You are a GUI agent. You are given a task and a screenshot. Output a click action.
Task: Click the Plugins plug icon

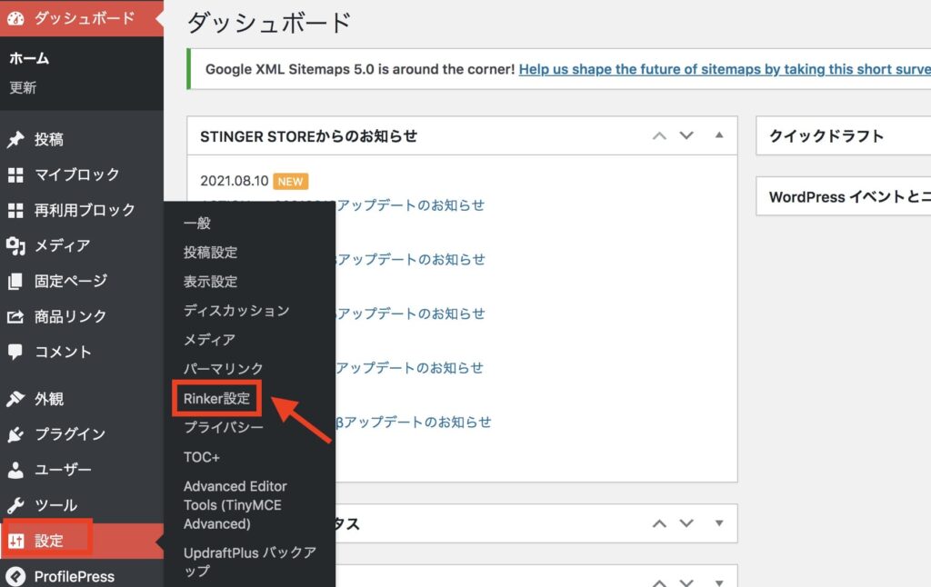(x=16, y=434)
